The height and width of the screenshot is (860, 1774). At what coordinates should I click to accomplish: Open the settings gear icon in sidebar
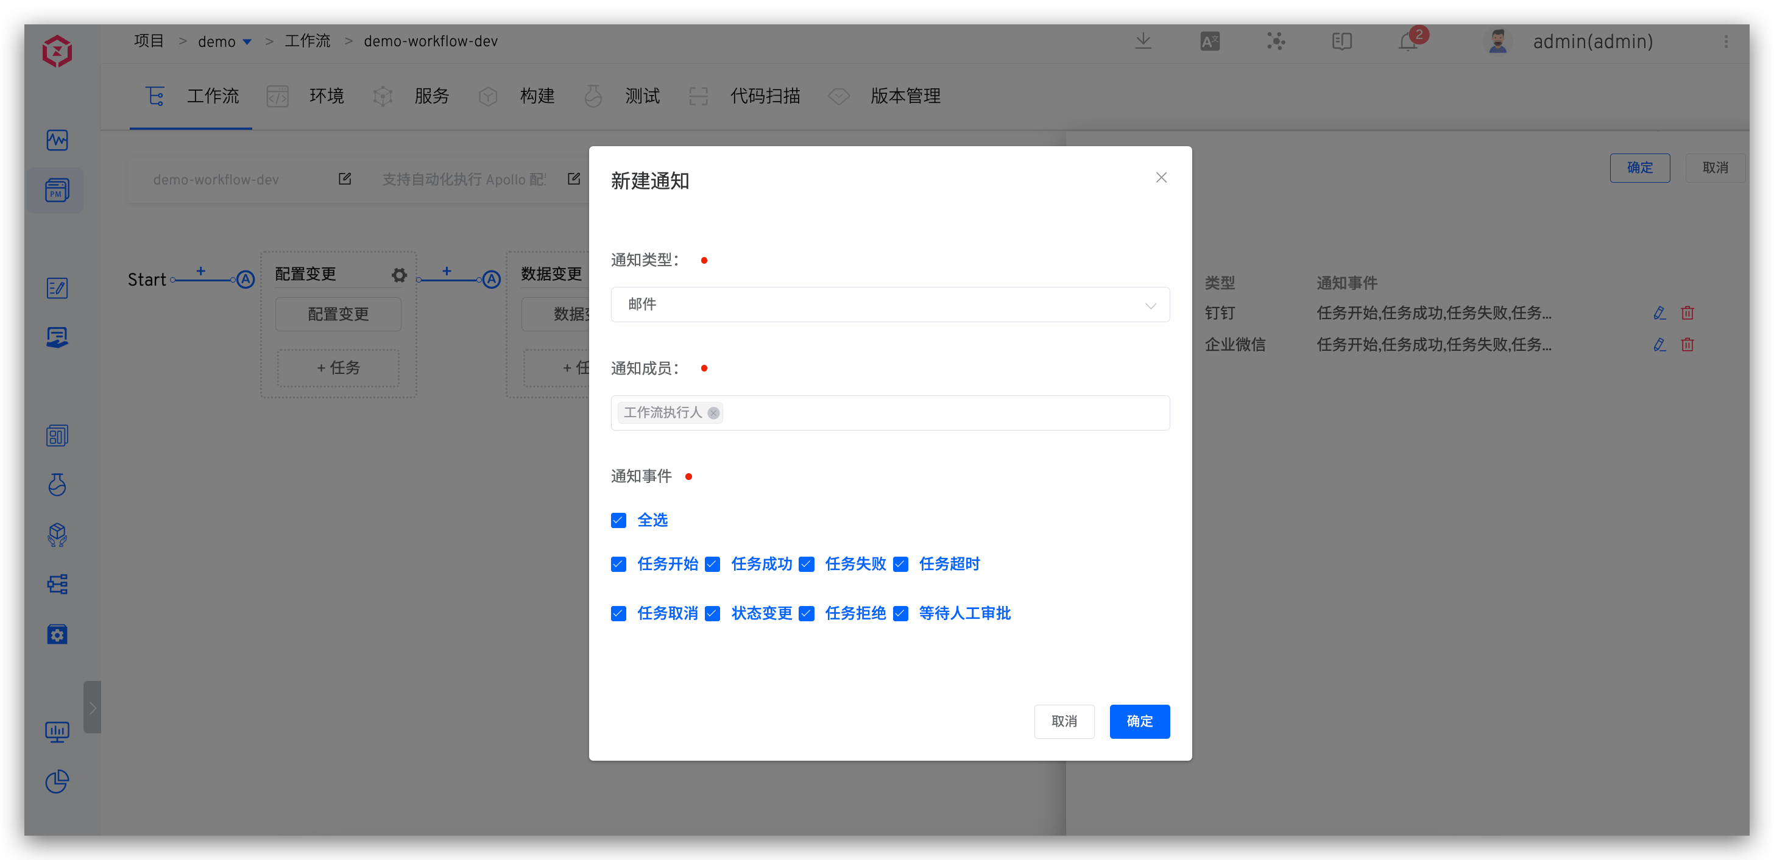[x=57, y=634]
